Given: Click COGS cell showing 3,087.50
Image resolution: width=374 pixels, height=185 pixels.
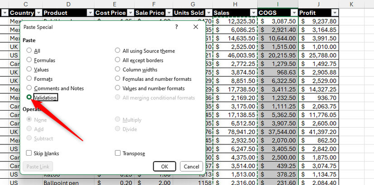Looking at the screenshot, I should 278,21.
